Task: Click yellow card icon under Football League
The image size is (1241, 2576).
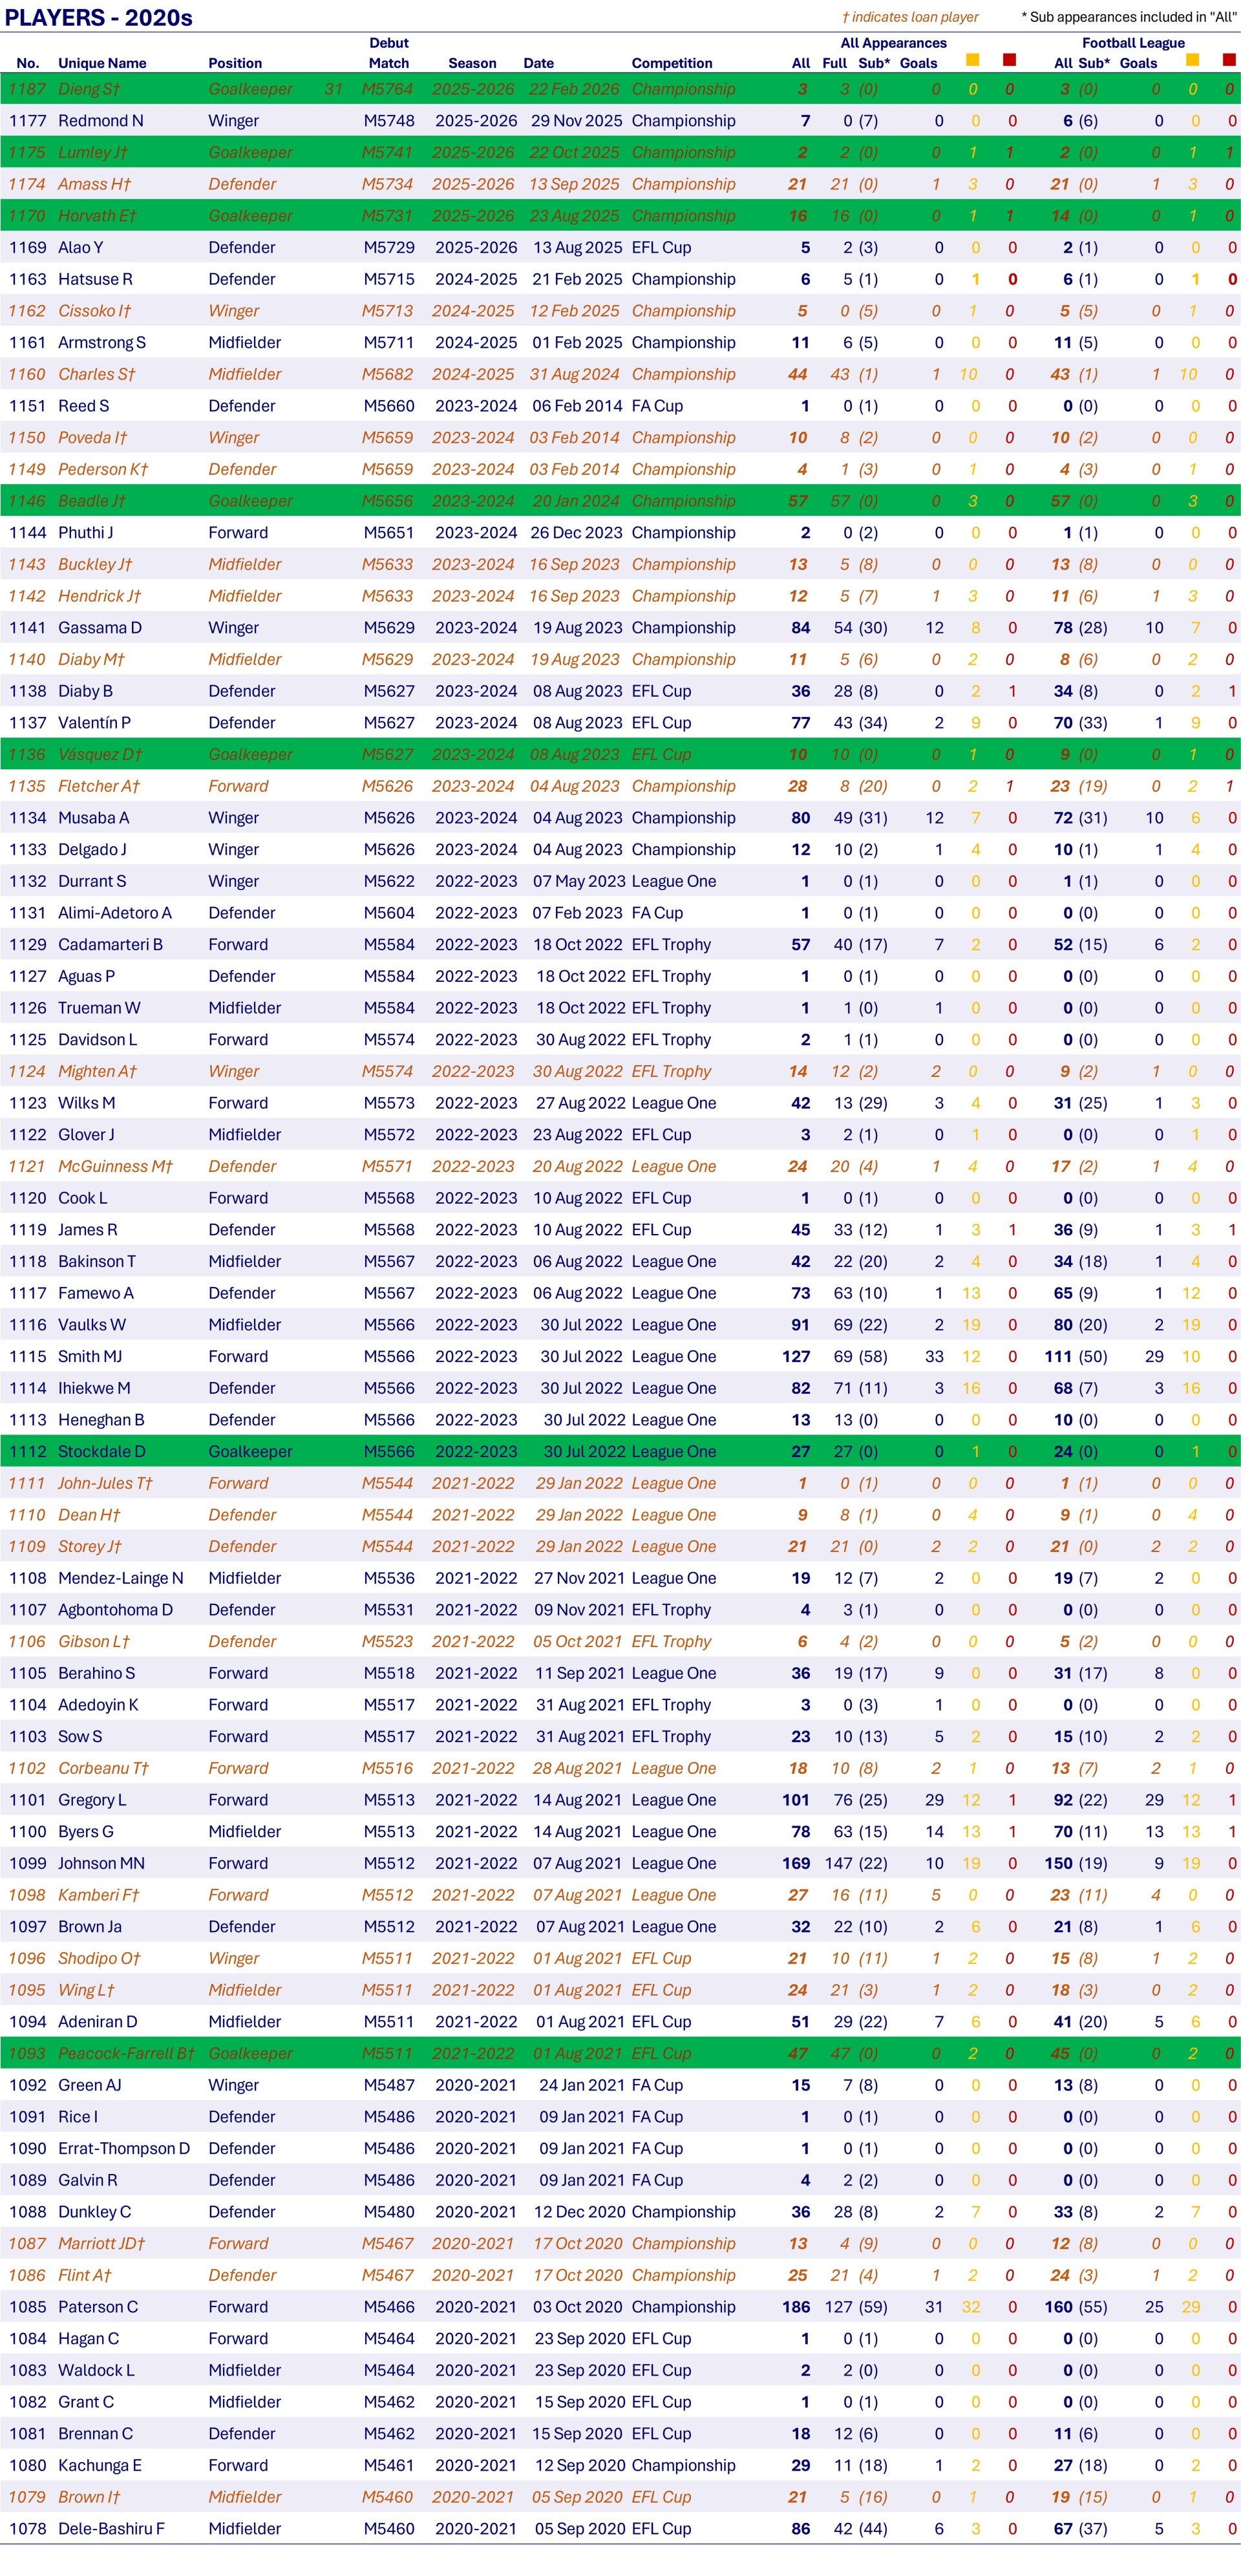Action: click(1192, 61)
